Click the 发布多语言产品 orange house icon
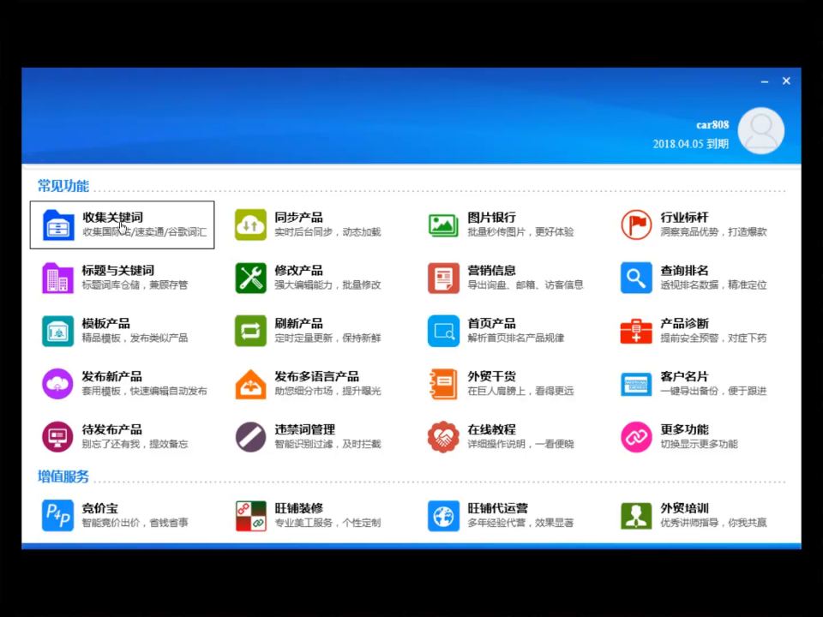This screenshot has width=823, height=617. 250,384
